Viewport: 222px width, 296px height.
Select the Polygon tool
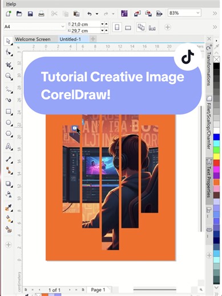point(9,134)
